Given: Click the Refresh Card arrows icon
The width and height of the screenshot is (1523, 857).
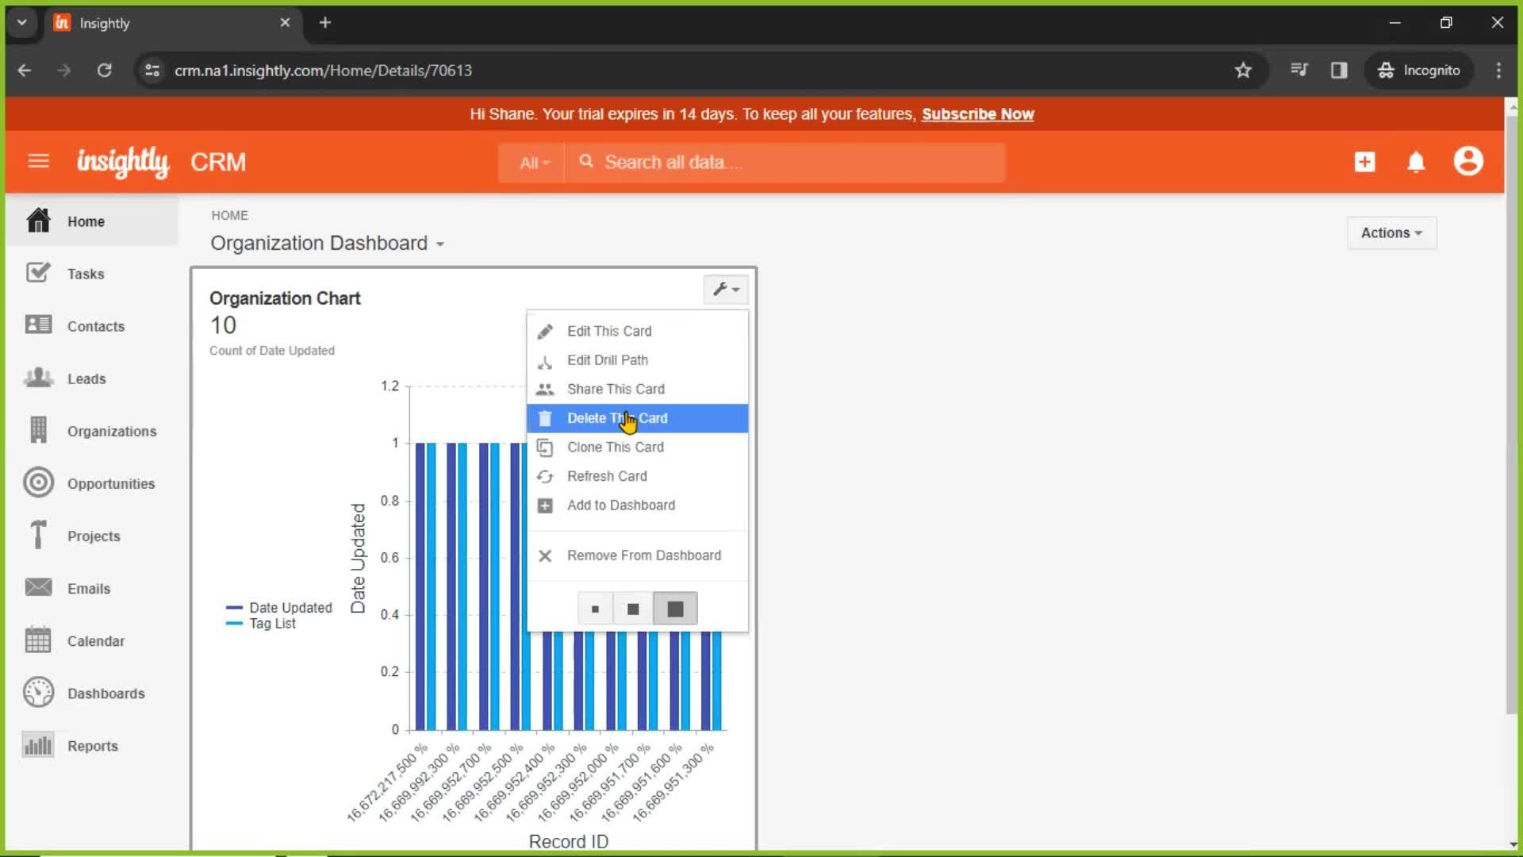Looking at the screenshot, I should click(545, 477).
